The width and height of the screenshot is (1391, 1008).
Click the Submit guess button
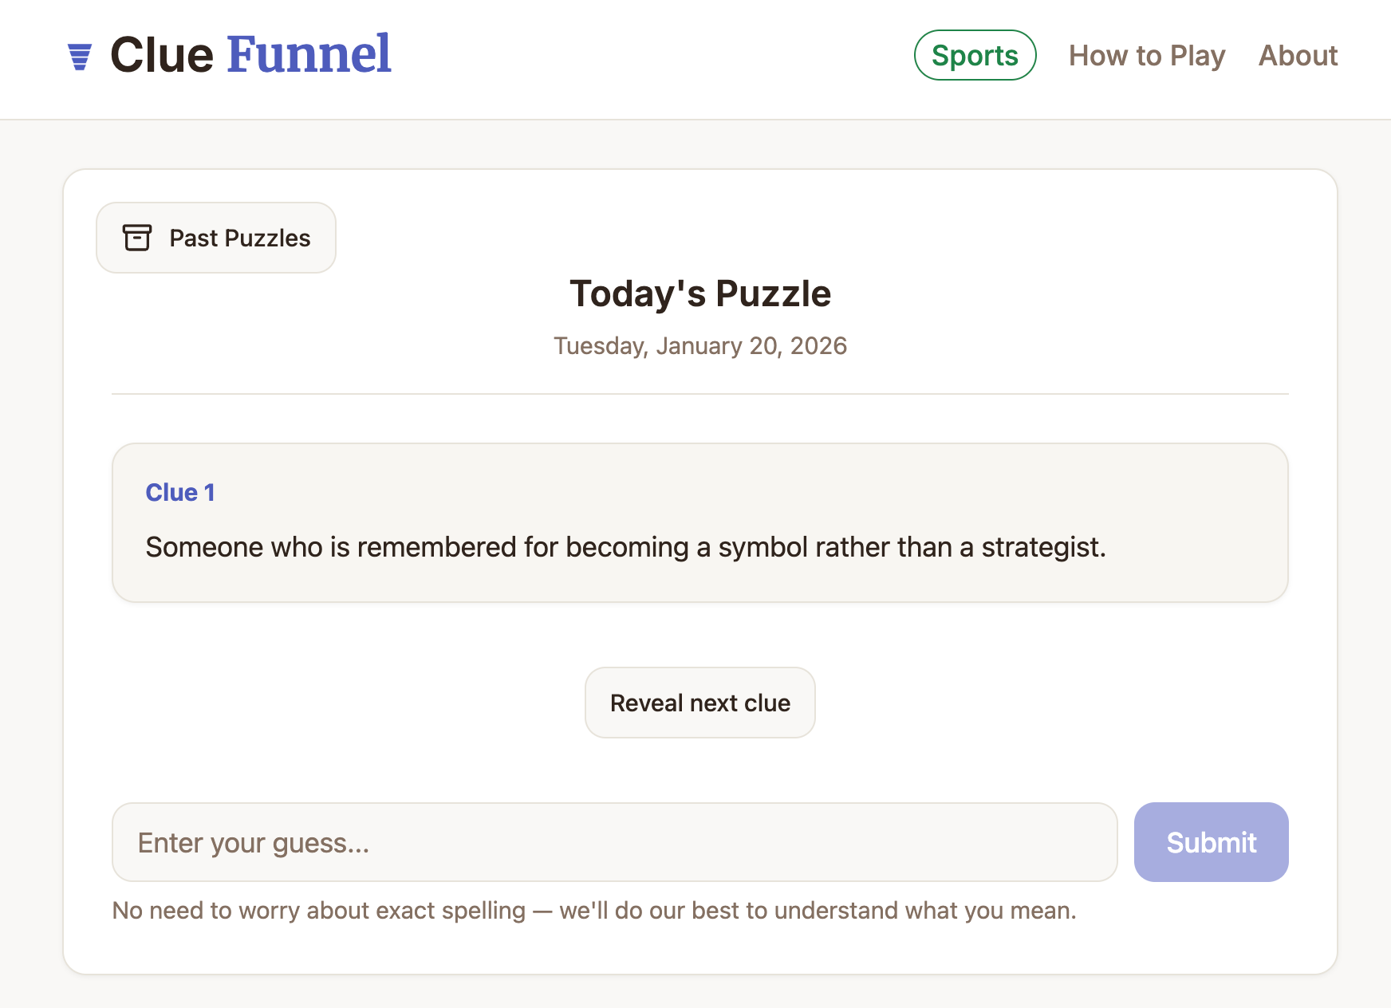coord(1211,842)
